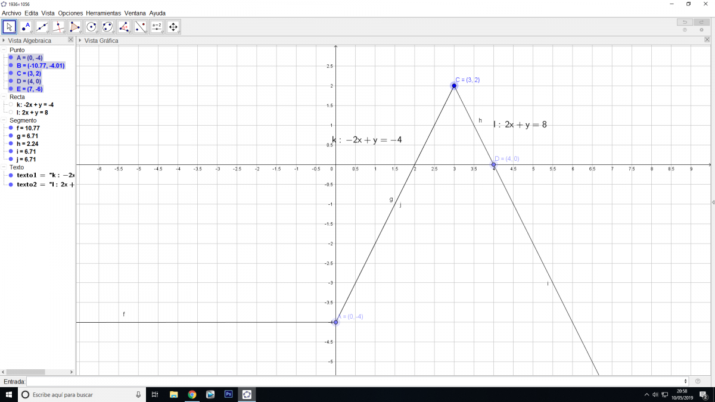The width and height of the screenshot is (715, 402).
Task: Click the microphone icon in search box
Action: pyautogui.click(x=138, y=394)
